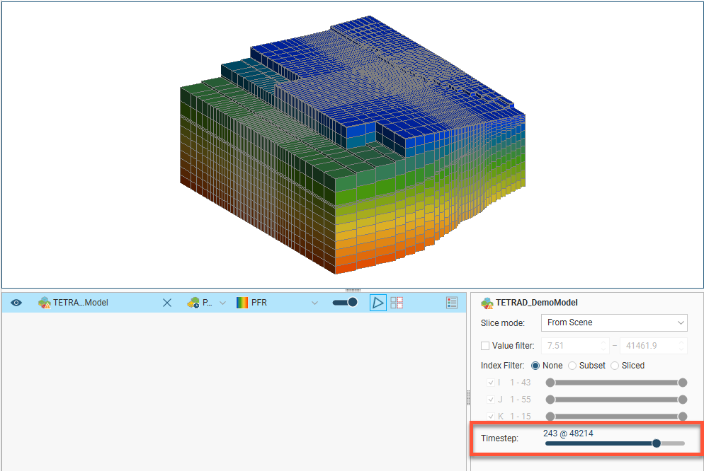This screenshot has height=471, width=704.
Task: Select the Sliced index filter option
Action: (x=615, y=366)
